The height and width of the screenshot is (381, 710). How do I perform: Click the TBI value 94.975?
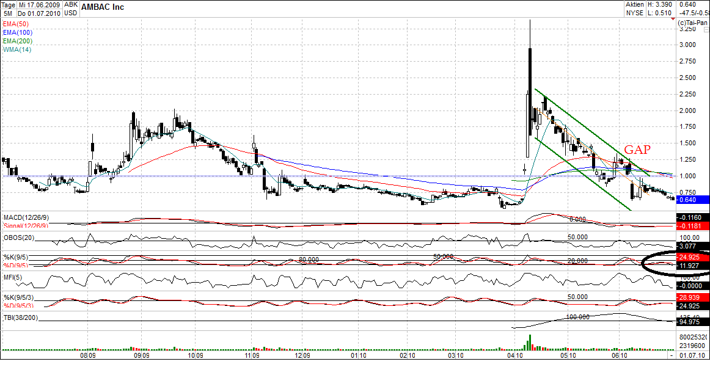[693, 322]
